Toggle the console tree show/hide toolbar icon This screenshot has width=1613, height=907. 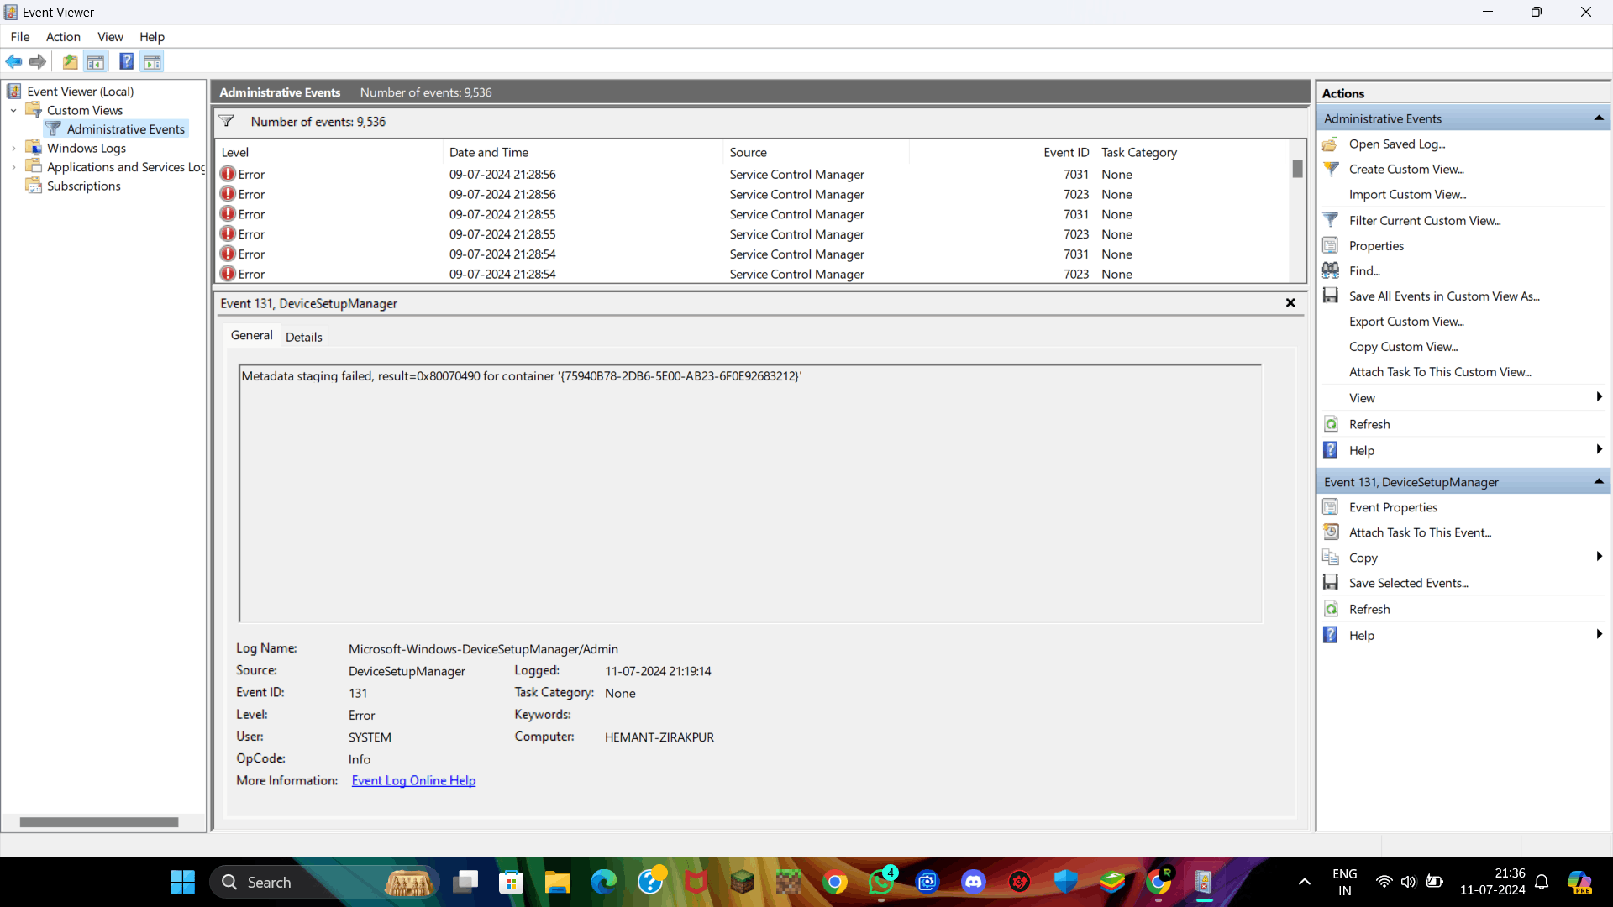point(96,61)
